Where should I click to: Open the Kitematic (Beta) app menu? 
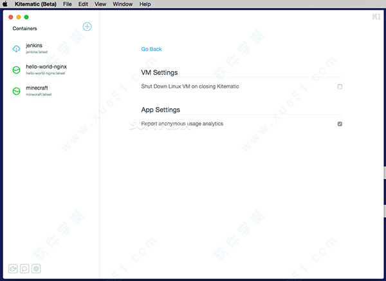(35, 5)
